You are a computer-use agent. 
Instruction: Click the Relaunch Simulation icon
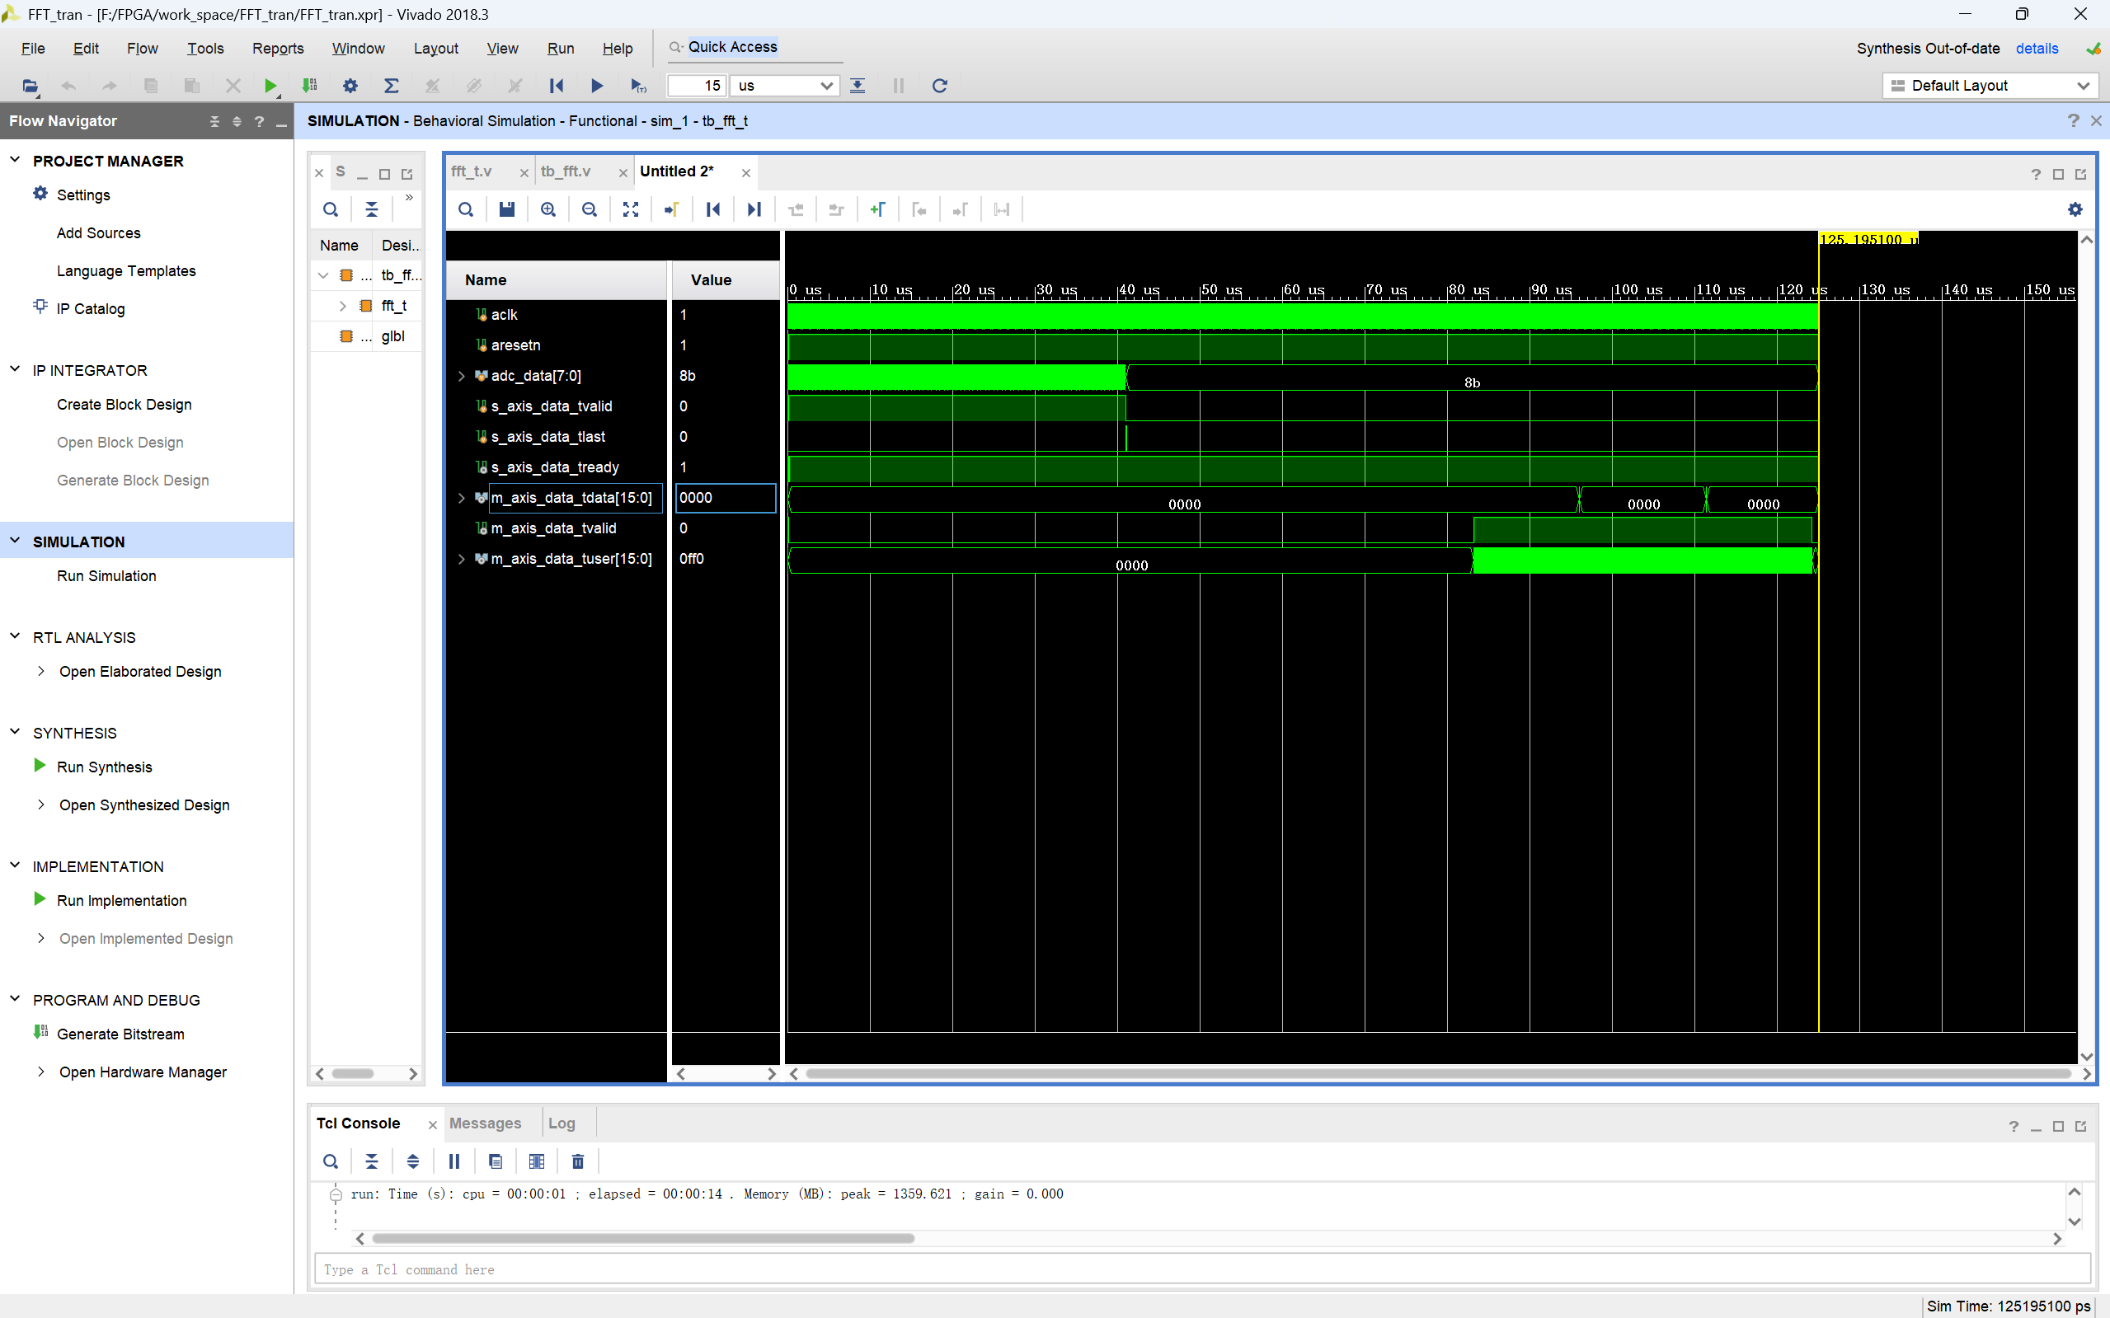point(939,86)
